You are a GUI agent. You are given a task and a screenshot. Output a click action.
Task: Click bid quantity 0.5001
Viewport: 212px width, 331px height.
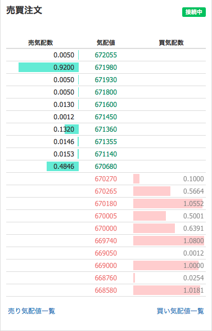(193, 216)
